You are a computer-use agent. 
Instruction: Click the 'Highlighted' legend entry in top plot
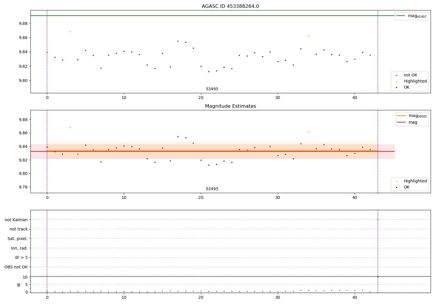coord(411,81)
